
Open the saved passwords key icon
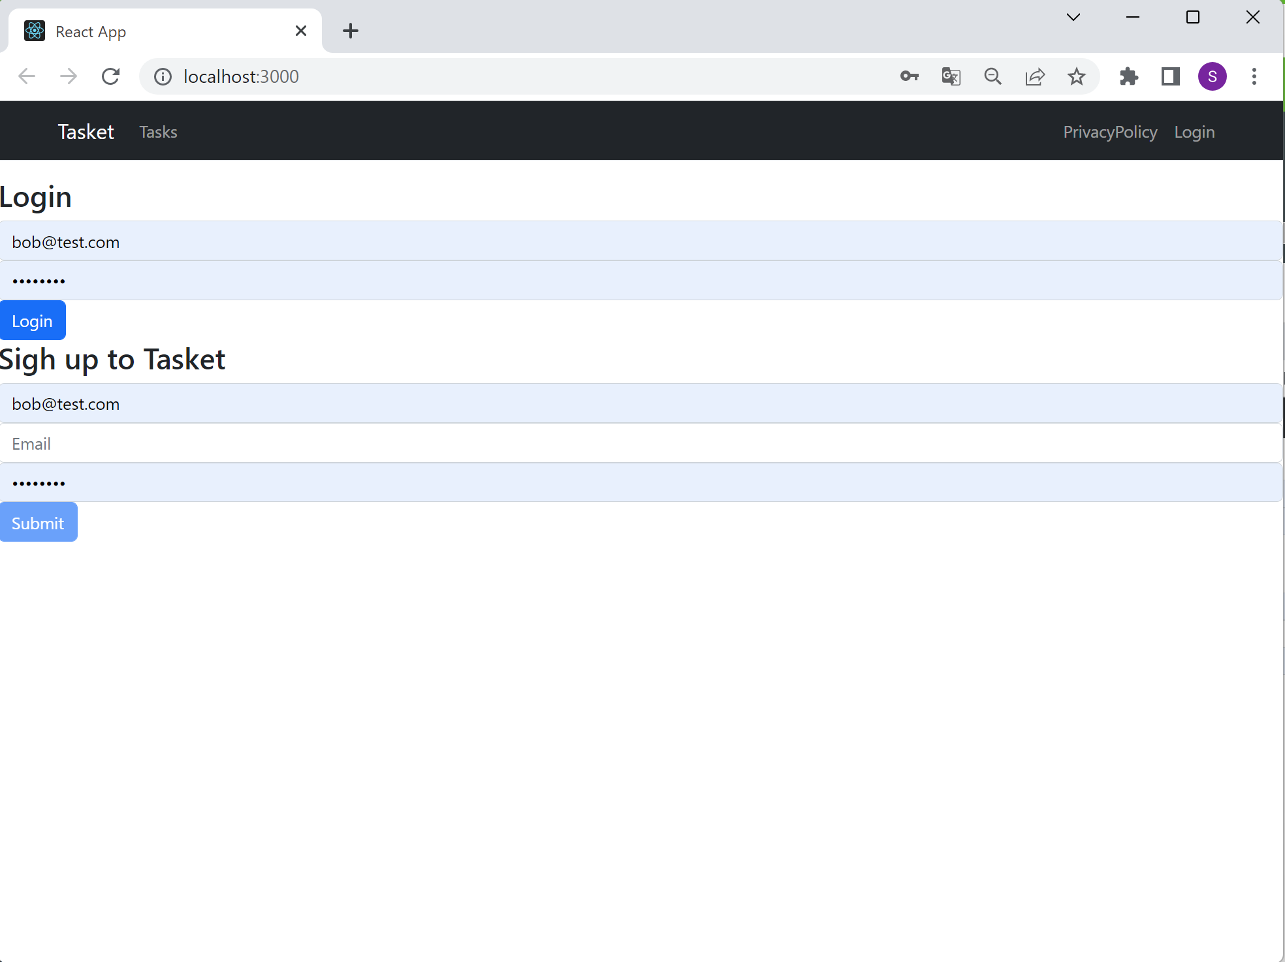coord(909,76)
